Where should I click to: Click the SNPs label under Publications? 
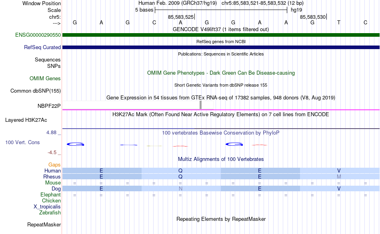[x=54, y=66]
